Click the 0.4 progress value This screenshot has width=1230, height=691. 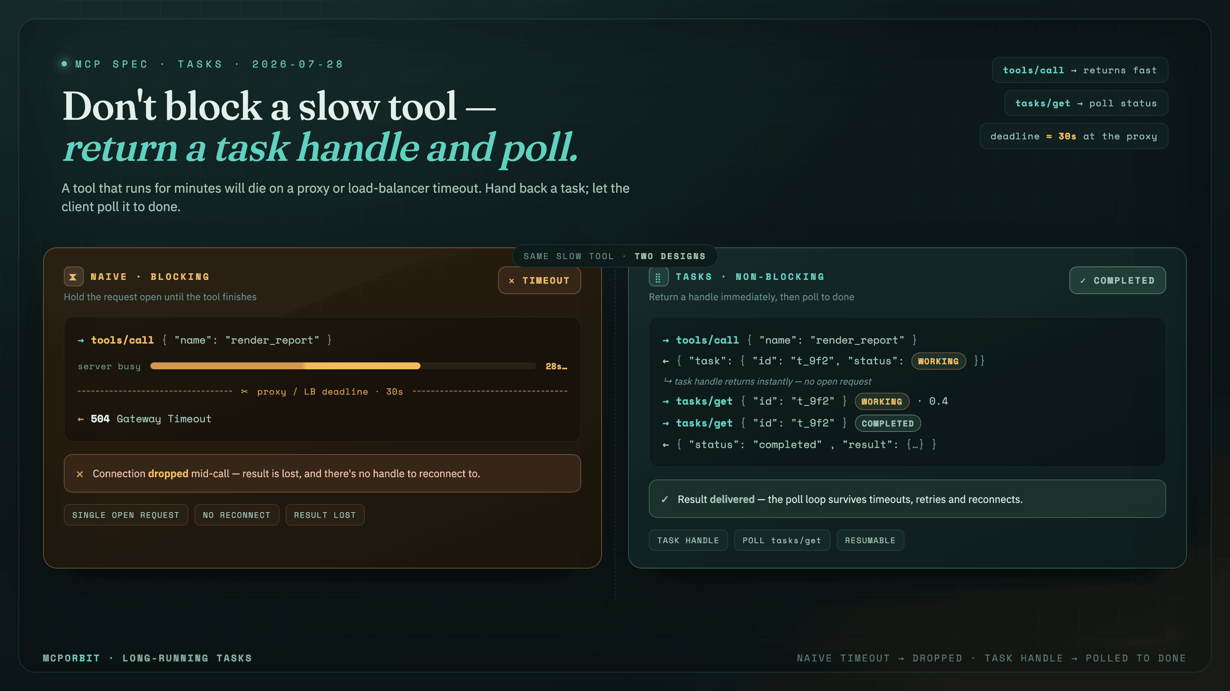(x=938, y=401)
